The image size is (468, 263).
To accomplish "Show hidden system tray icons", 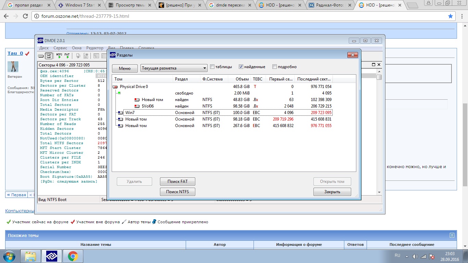I will 407,256.
